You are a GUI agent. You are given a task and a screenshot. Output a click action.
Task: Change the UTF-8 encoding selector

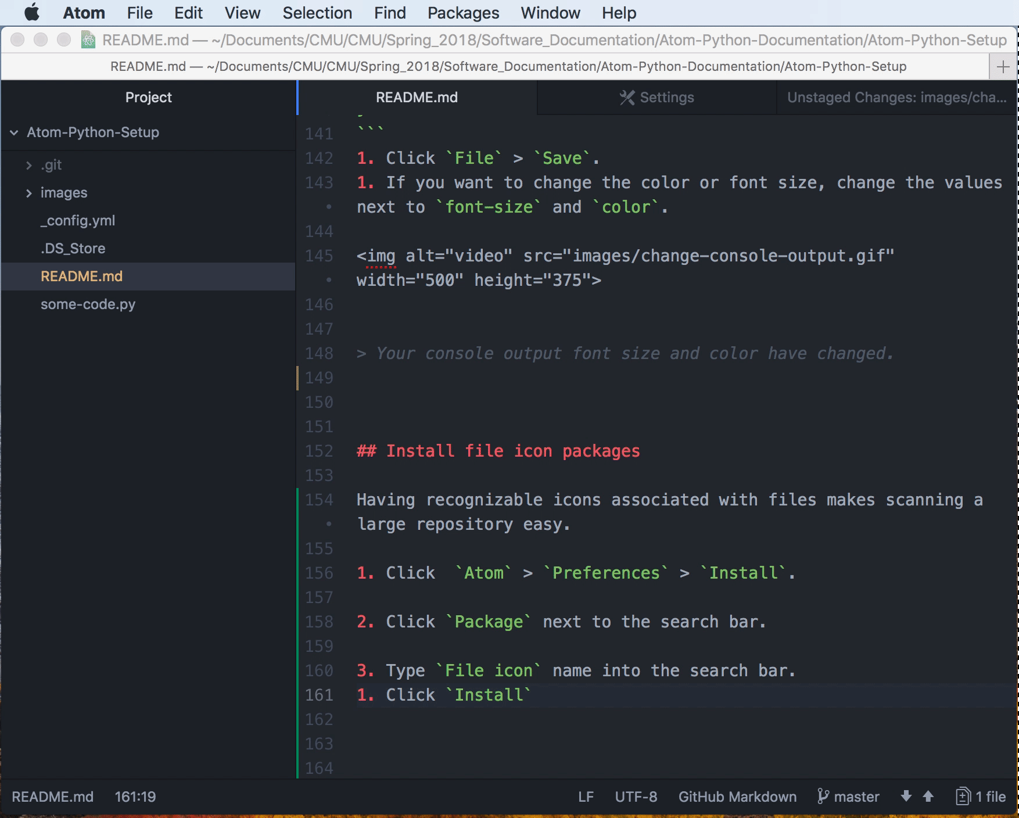click(636, 797)
